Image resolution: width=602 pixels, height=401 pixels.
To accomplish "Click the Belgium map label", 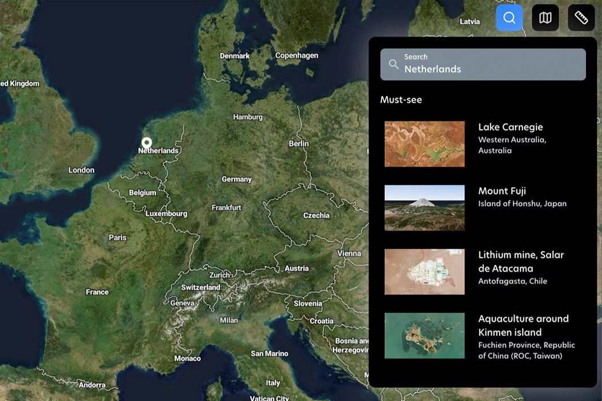I will pyautogui.click(x=142, y=192).
